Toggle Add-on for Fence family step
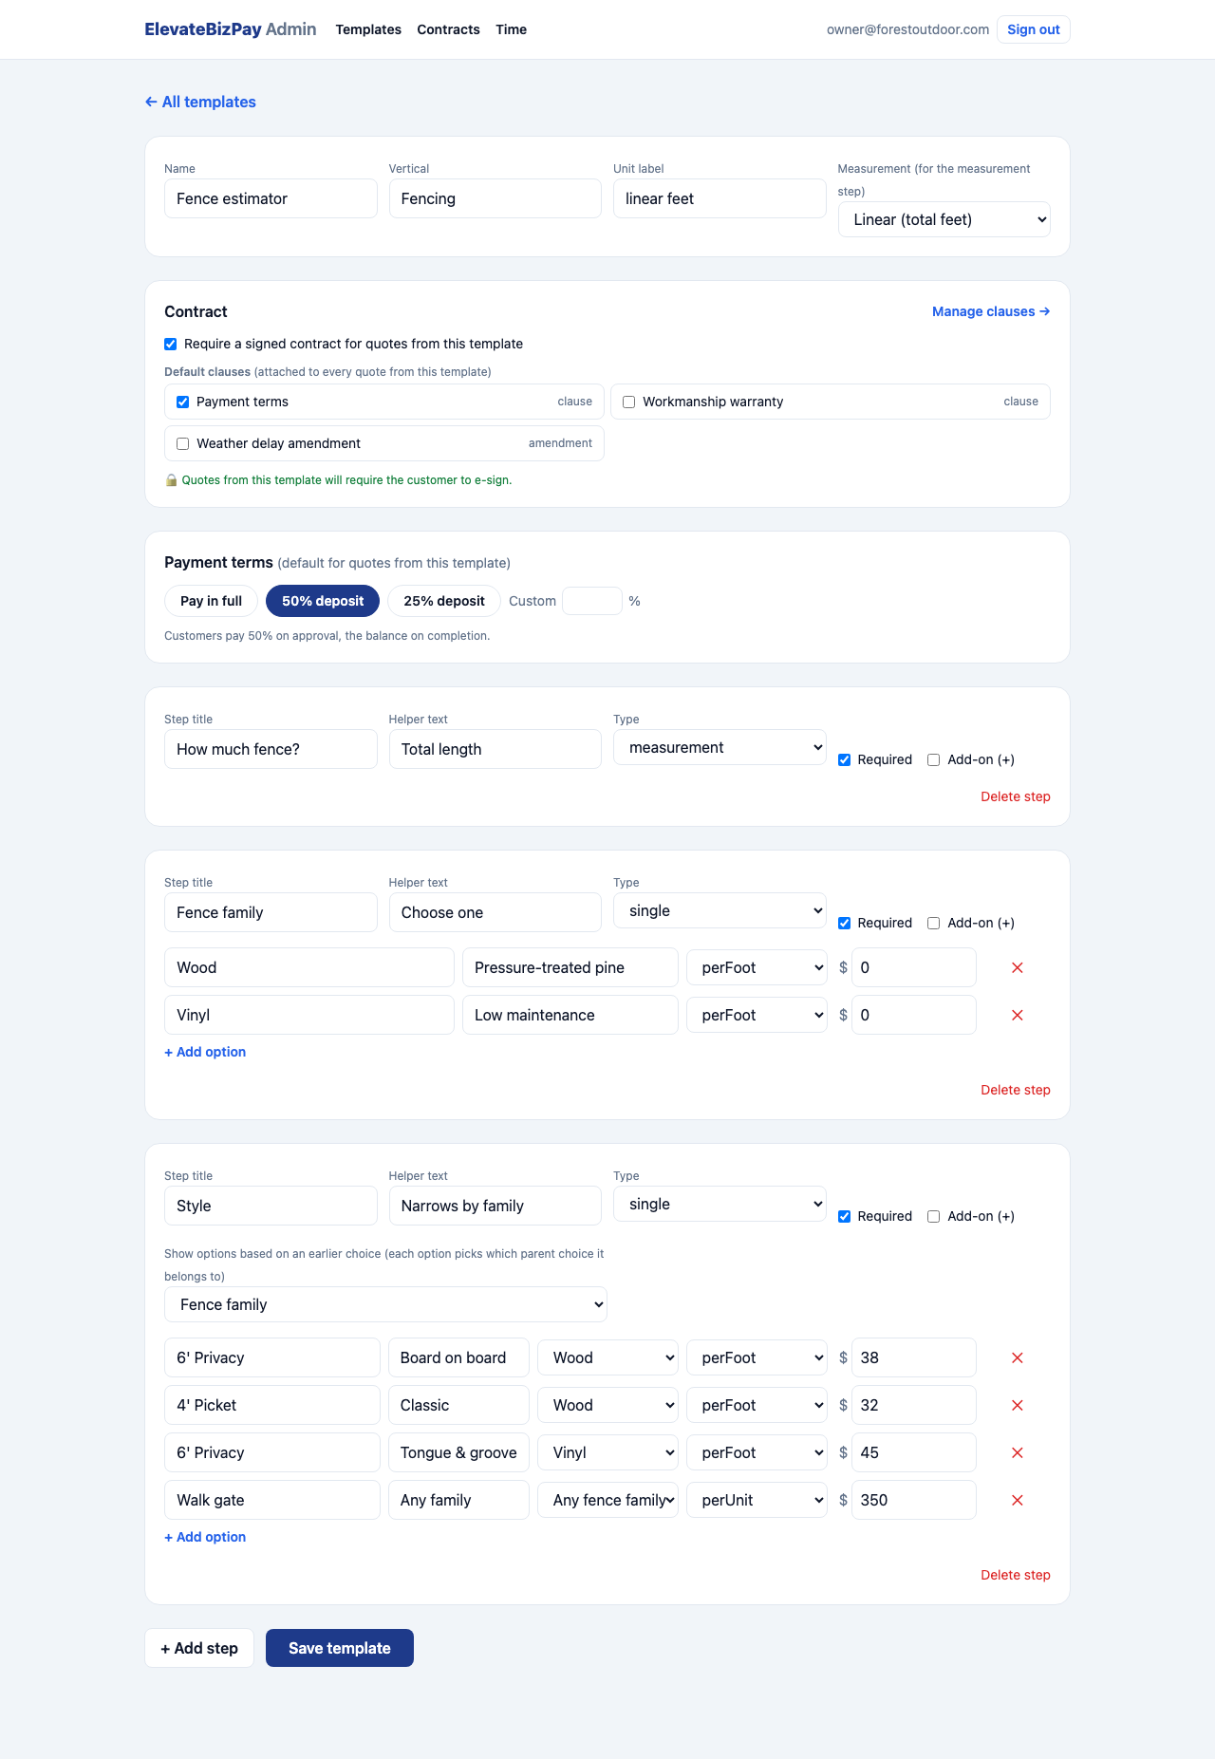This screenshot has height=1759, width=1215. (x=934, y=923)
